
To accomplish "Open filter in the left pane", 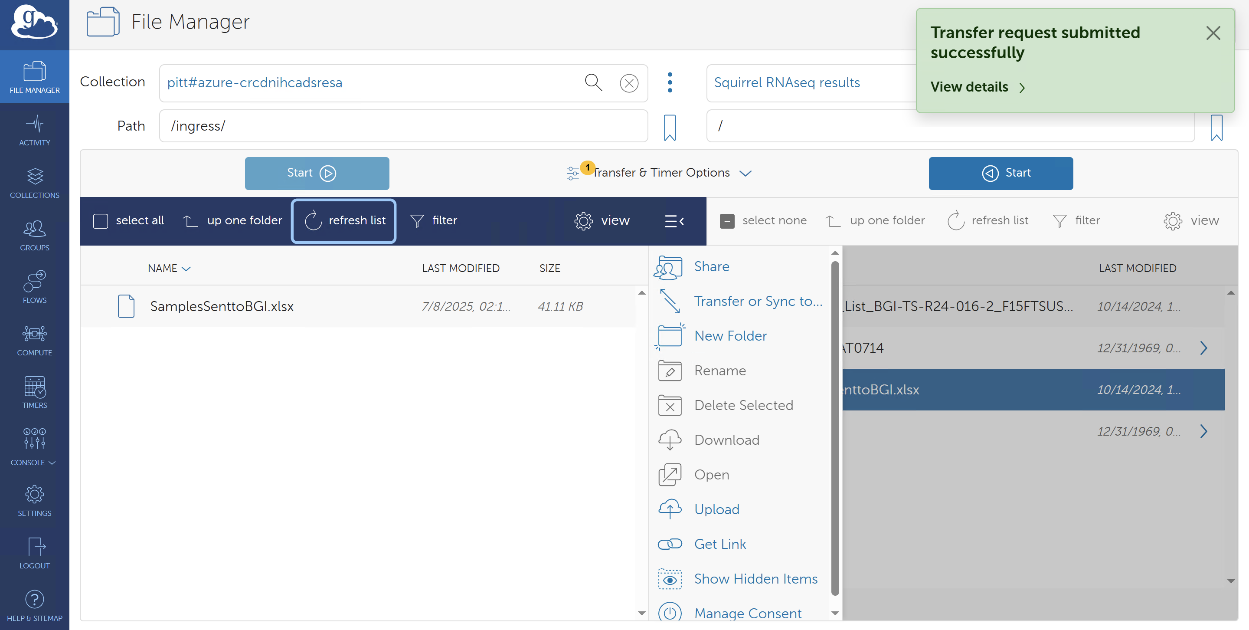I will click(x=434, y=221).
